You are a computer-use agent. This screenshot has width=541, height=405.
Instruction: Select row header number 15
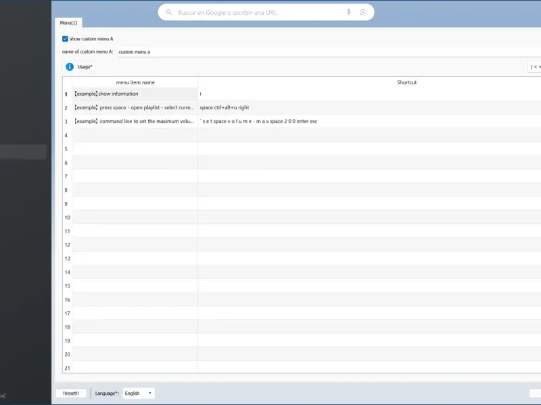tap(68, 286)
